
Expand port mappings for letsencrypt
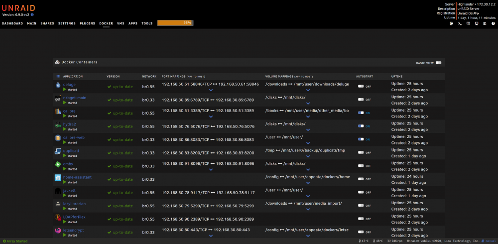click(211, 236)
